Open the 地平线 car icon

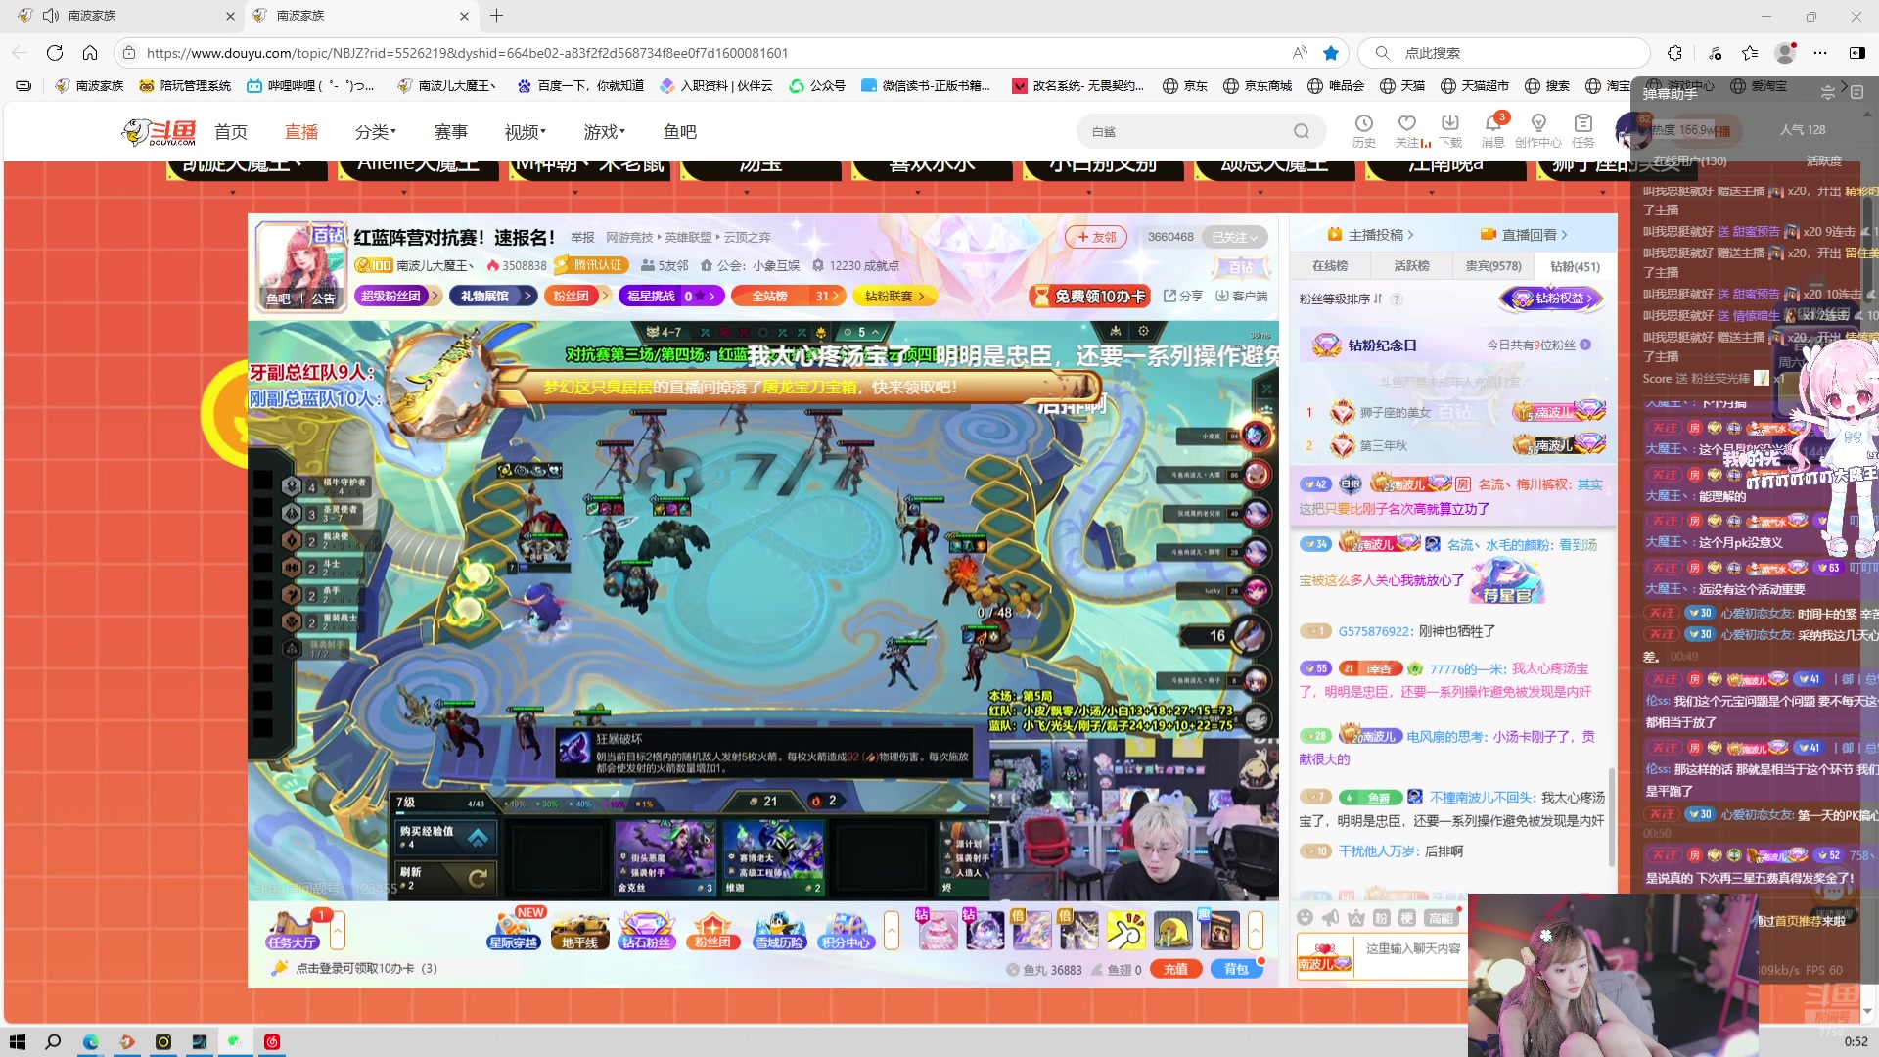pyautogui.click(x=579, y=930)
